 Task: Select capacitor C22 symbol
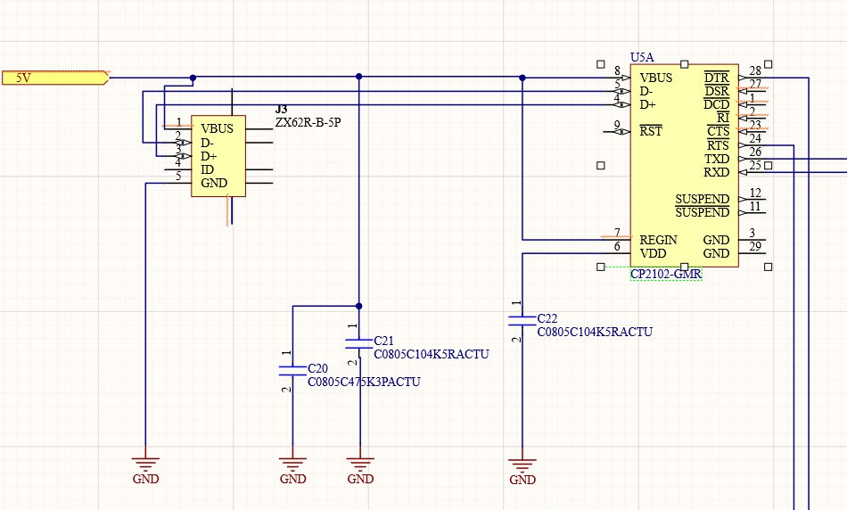click(522, 320)
